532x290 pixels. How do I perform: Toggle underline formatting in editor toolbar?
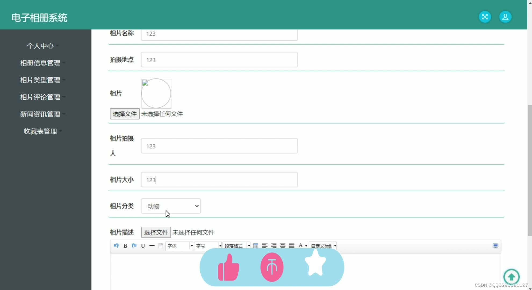pyautogui.click(x=143, y=246)
